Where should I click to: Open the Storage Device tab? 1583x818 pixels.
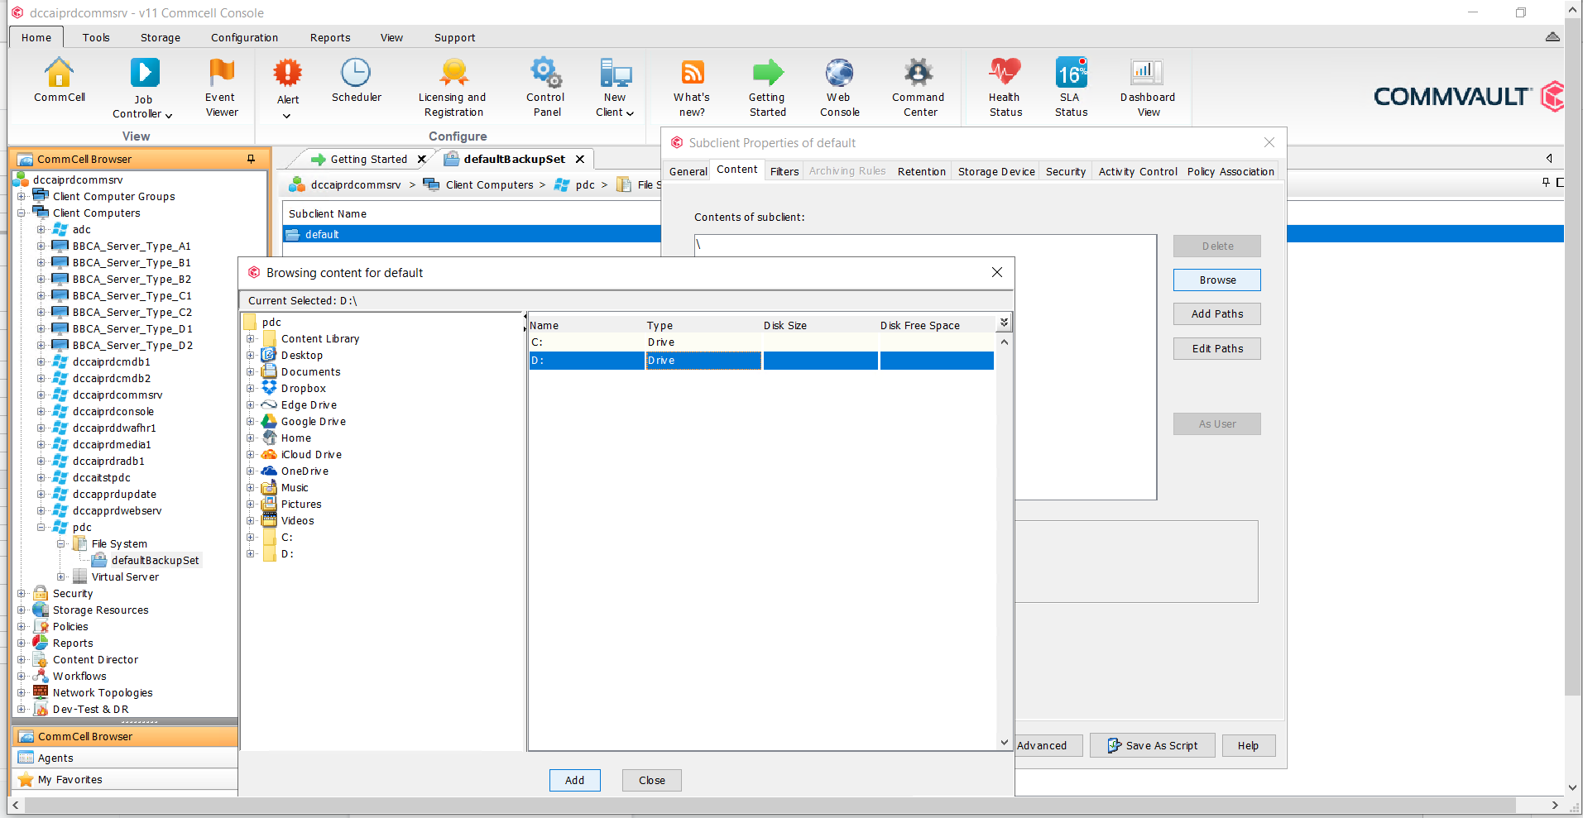[995, 171]
